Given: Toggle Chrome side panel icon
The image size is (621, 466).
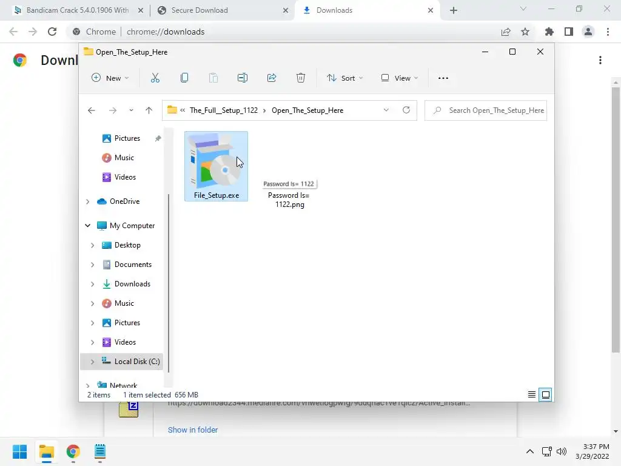Looking at the screenshot, I should coord(569,32).
